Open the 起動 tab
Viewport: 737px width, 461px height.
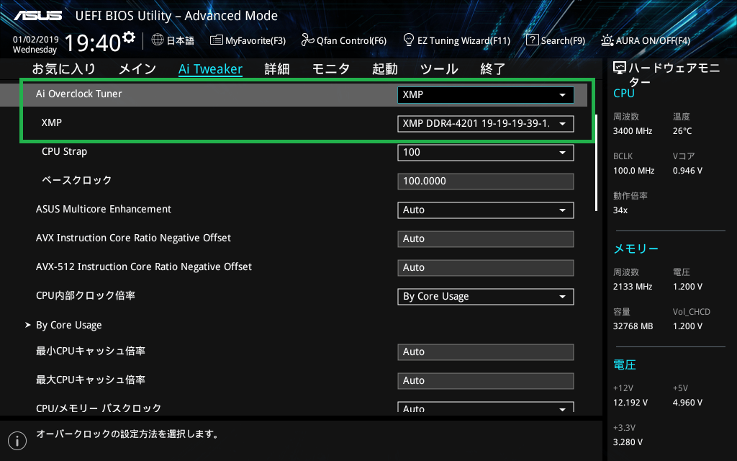tap(385, 69)
